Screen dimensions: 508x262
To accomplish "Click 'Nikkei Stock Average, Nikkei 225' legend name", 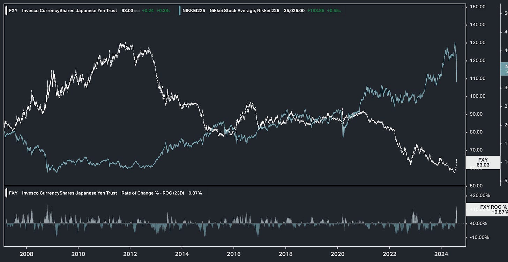I will [244, 11].
